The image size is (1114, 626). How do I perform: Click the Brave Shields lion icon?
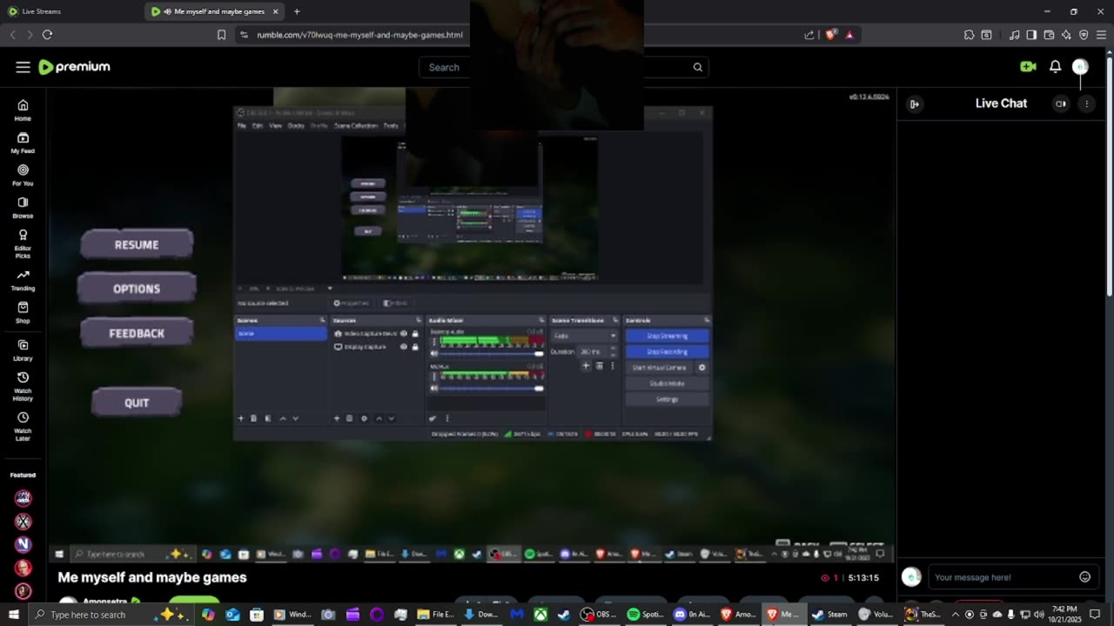coord(830,35)
